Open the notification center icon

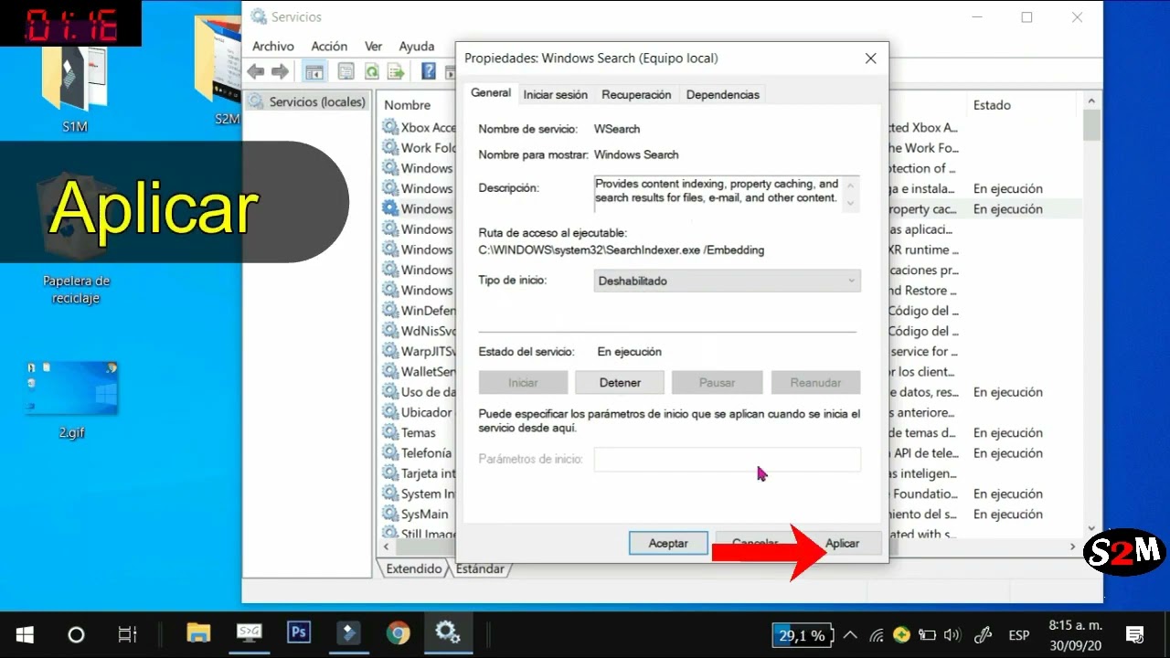tap(1135, 635)
